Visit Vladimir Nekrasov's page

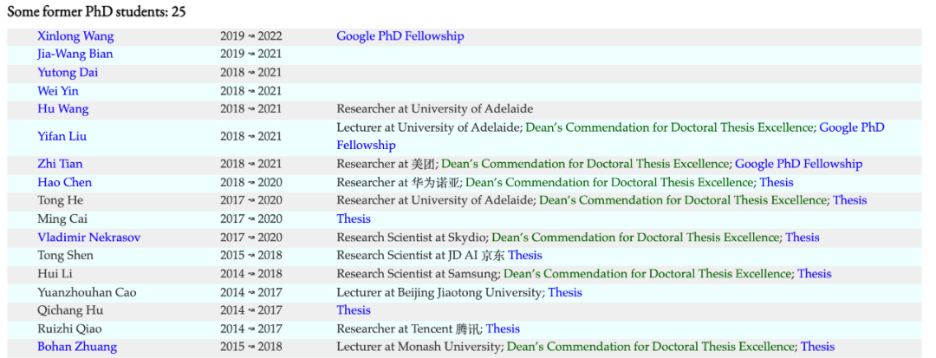(88, 238)
